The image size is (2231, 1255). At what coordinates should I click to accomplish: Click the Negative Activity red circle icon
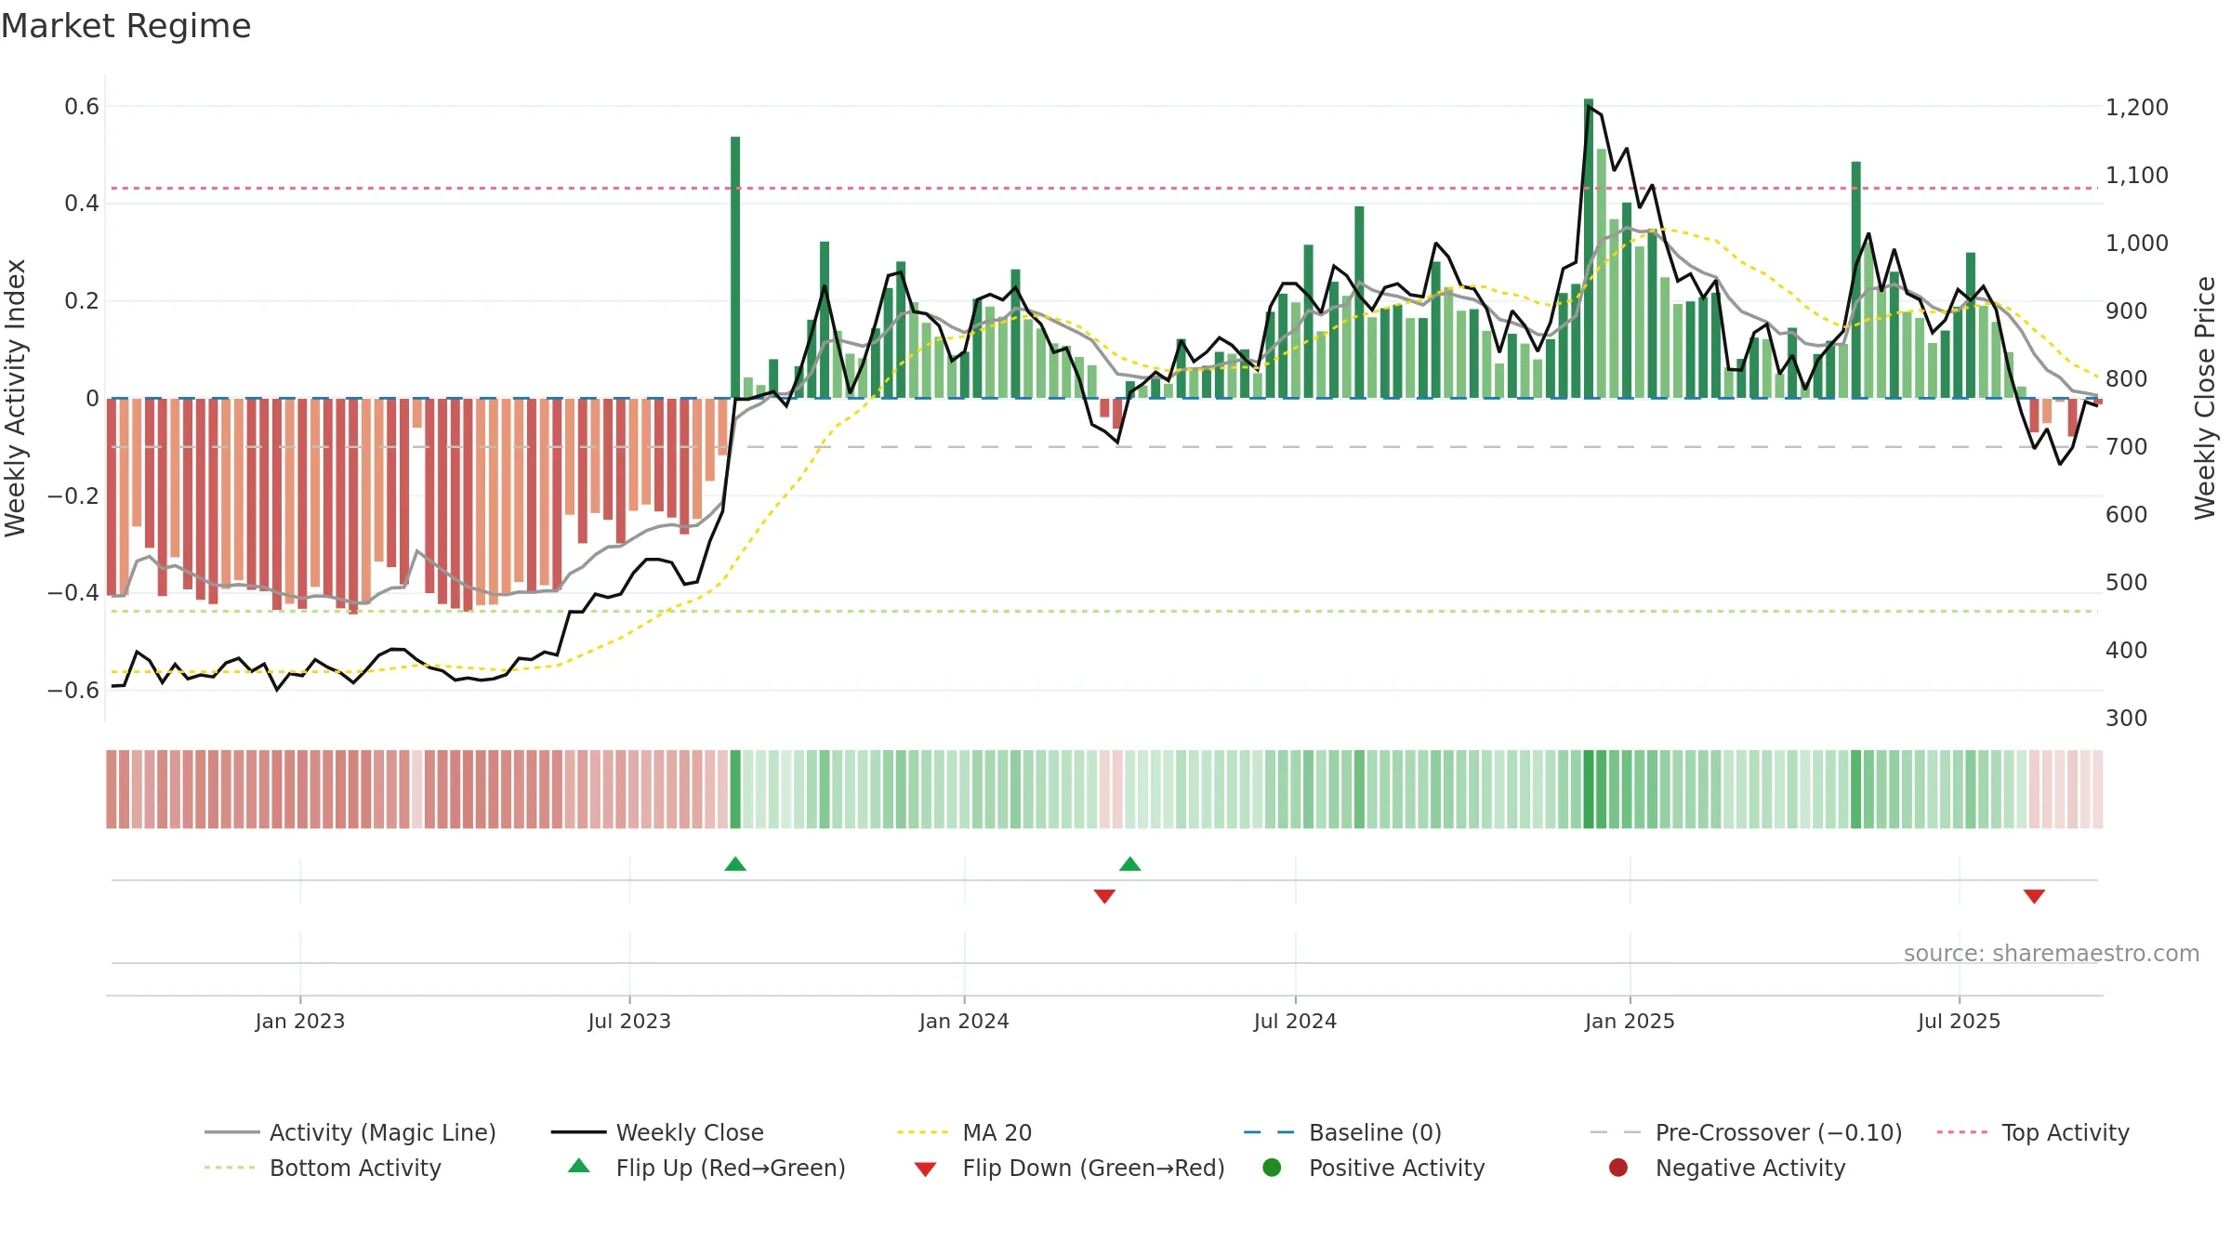click(x=1618, y=1168)
